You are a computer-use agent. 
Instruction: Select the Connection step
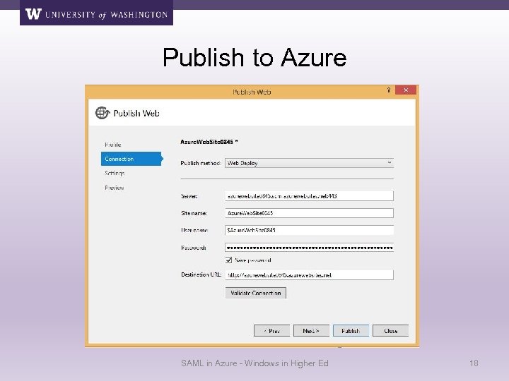click(131, 159)
